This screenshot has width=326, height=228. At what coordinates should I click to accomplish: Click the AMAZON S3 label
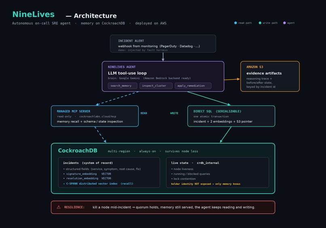[255, 67]
